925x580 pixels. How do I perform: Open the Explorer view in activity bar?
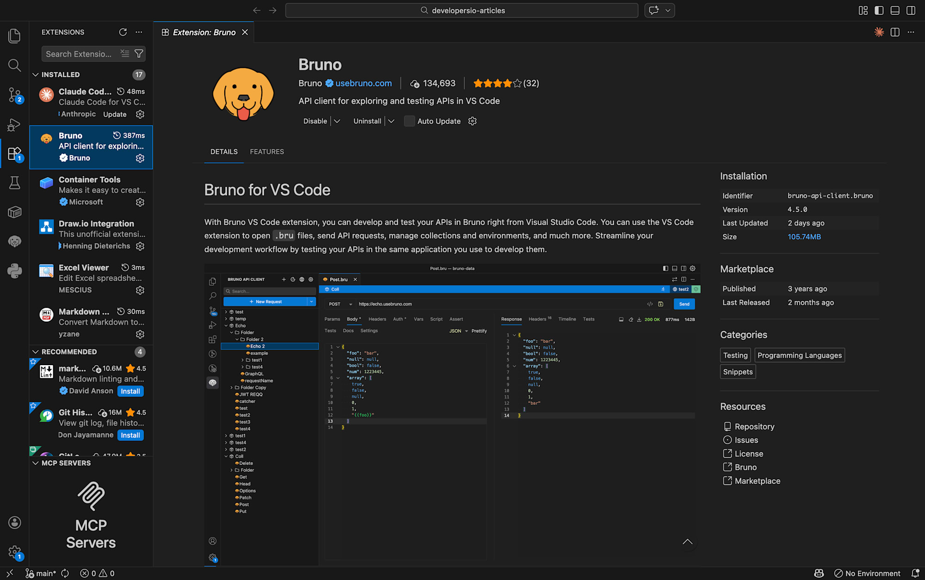(x=14, y=36)
